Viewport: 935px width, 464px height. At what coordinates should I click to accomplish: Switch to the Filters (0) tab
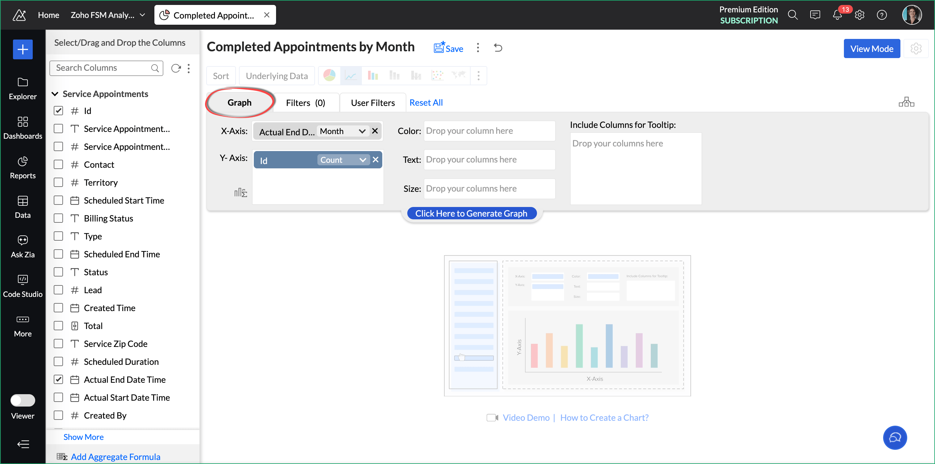(x=305, y=103)
